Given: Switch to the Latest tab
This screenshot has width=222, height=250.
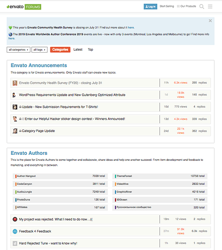Looking at the screenshot, I should click(78, 50).
